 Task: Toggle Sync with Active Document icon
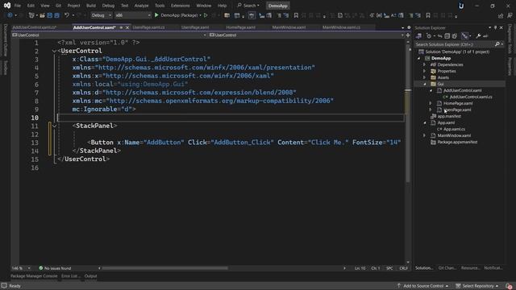click(x=439, y=35)
